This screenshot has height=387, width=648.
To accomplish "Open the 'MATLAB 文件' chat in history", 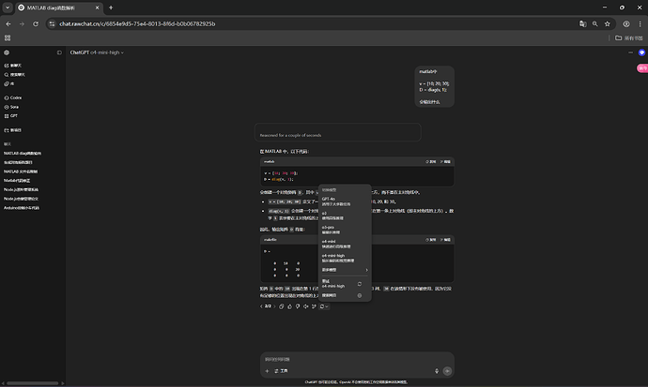I will coord(21,171).
